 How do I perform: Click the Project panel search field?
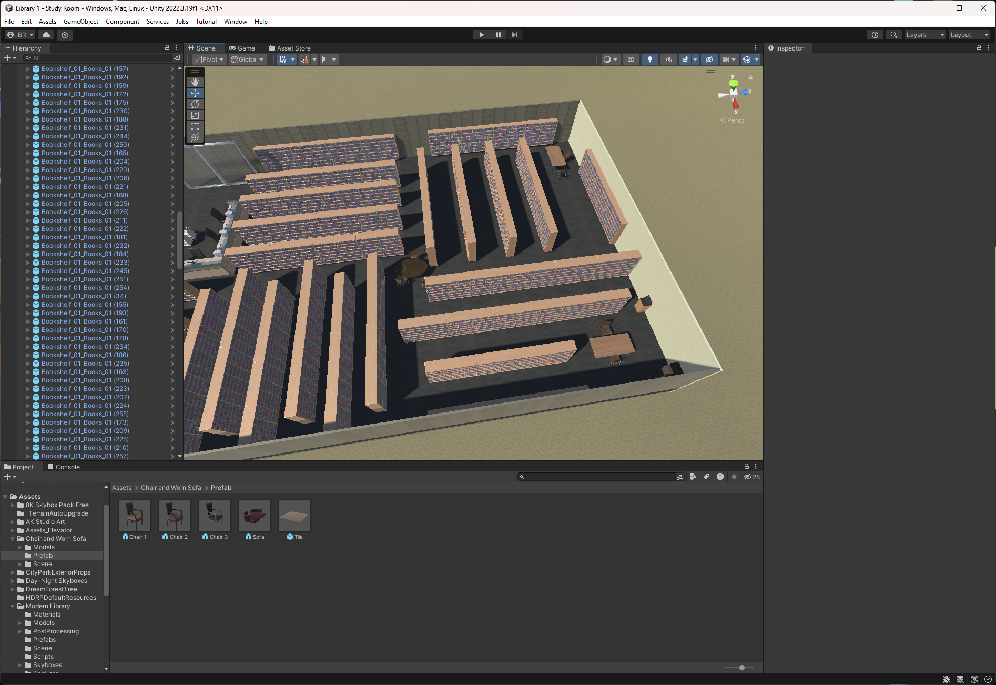click(x=596, y=477)
